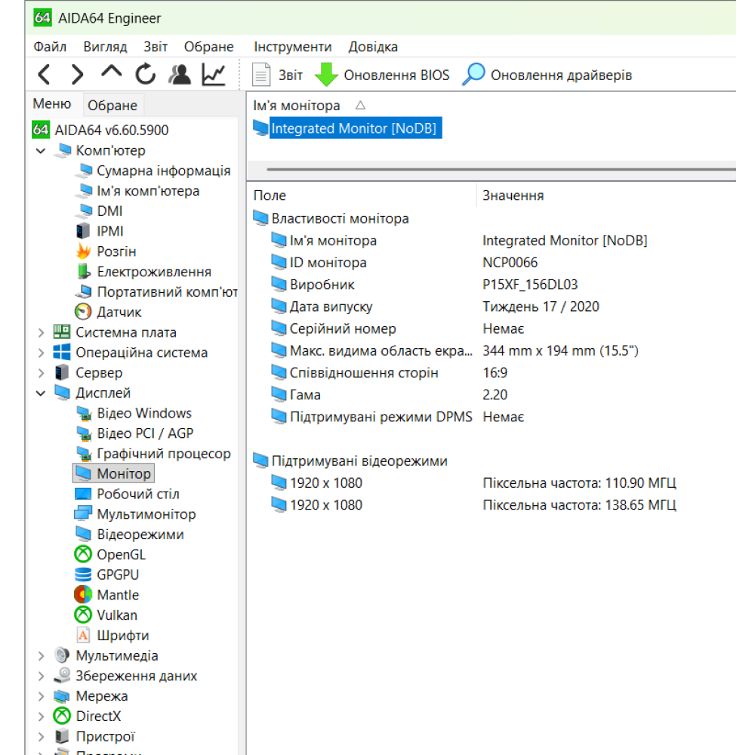Select AIDA64 v6.60.5900 root item
Viewport: 755px width, 755px height.
(x=100, y=130)
